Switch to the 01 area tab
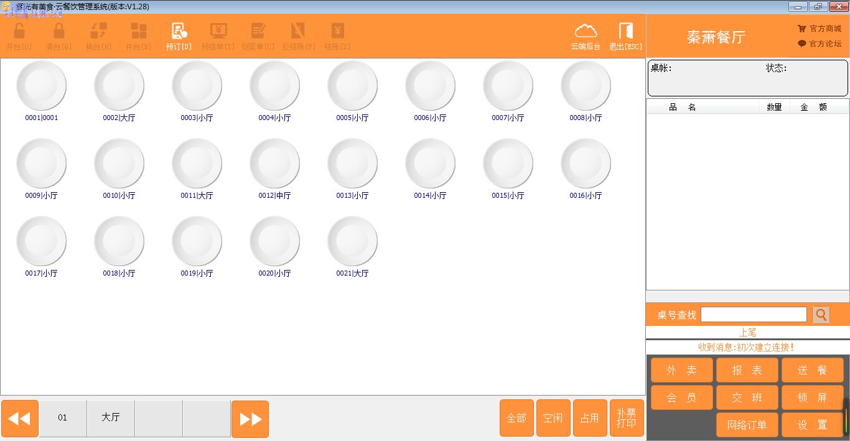 coord(63,418)
